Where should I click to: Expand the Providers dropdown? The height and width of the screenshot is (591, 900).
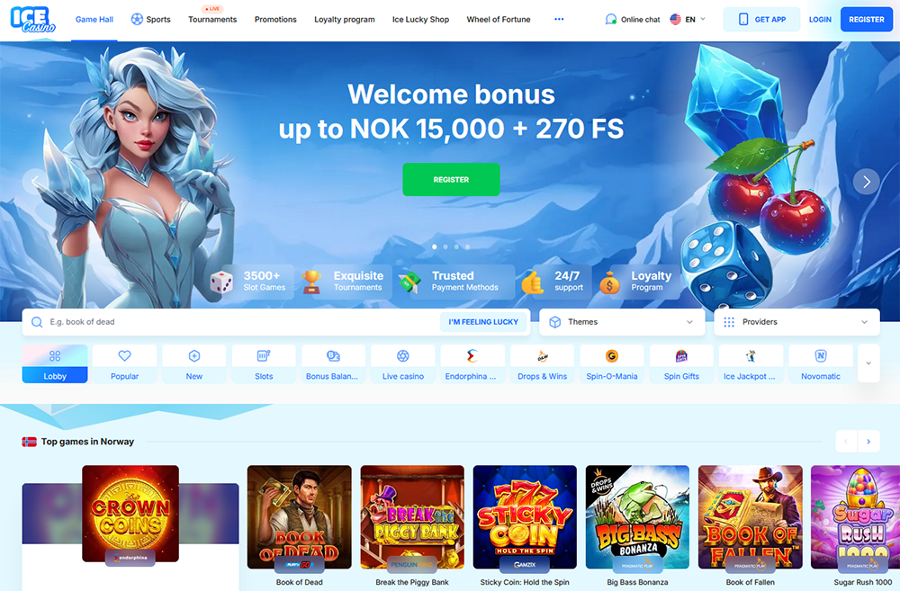pyautogui.click(x=796, y=322)
